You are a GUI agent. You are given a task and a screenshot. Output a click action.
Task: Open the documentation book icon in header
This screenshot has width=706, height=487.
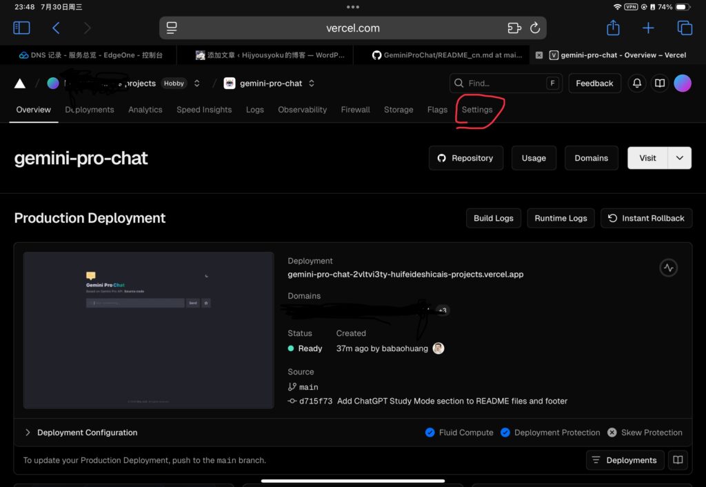point(660,83)
